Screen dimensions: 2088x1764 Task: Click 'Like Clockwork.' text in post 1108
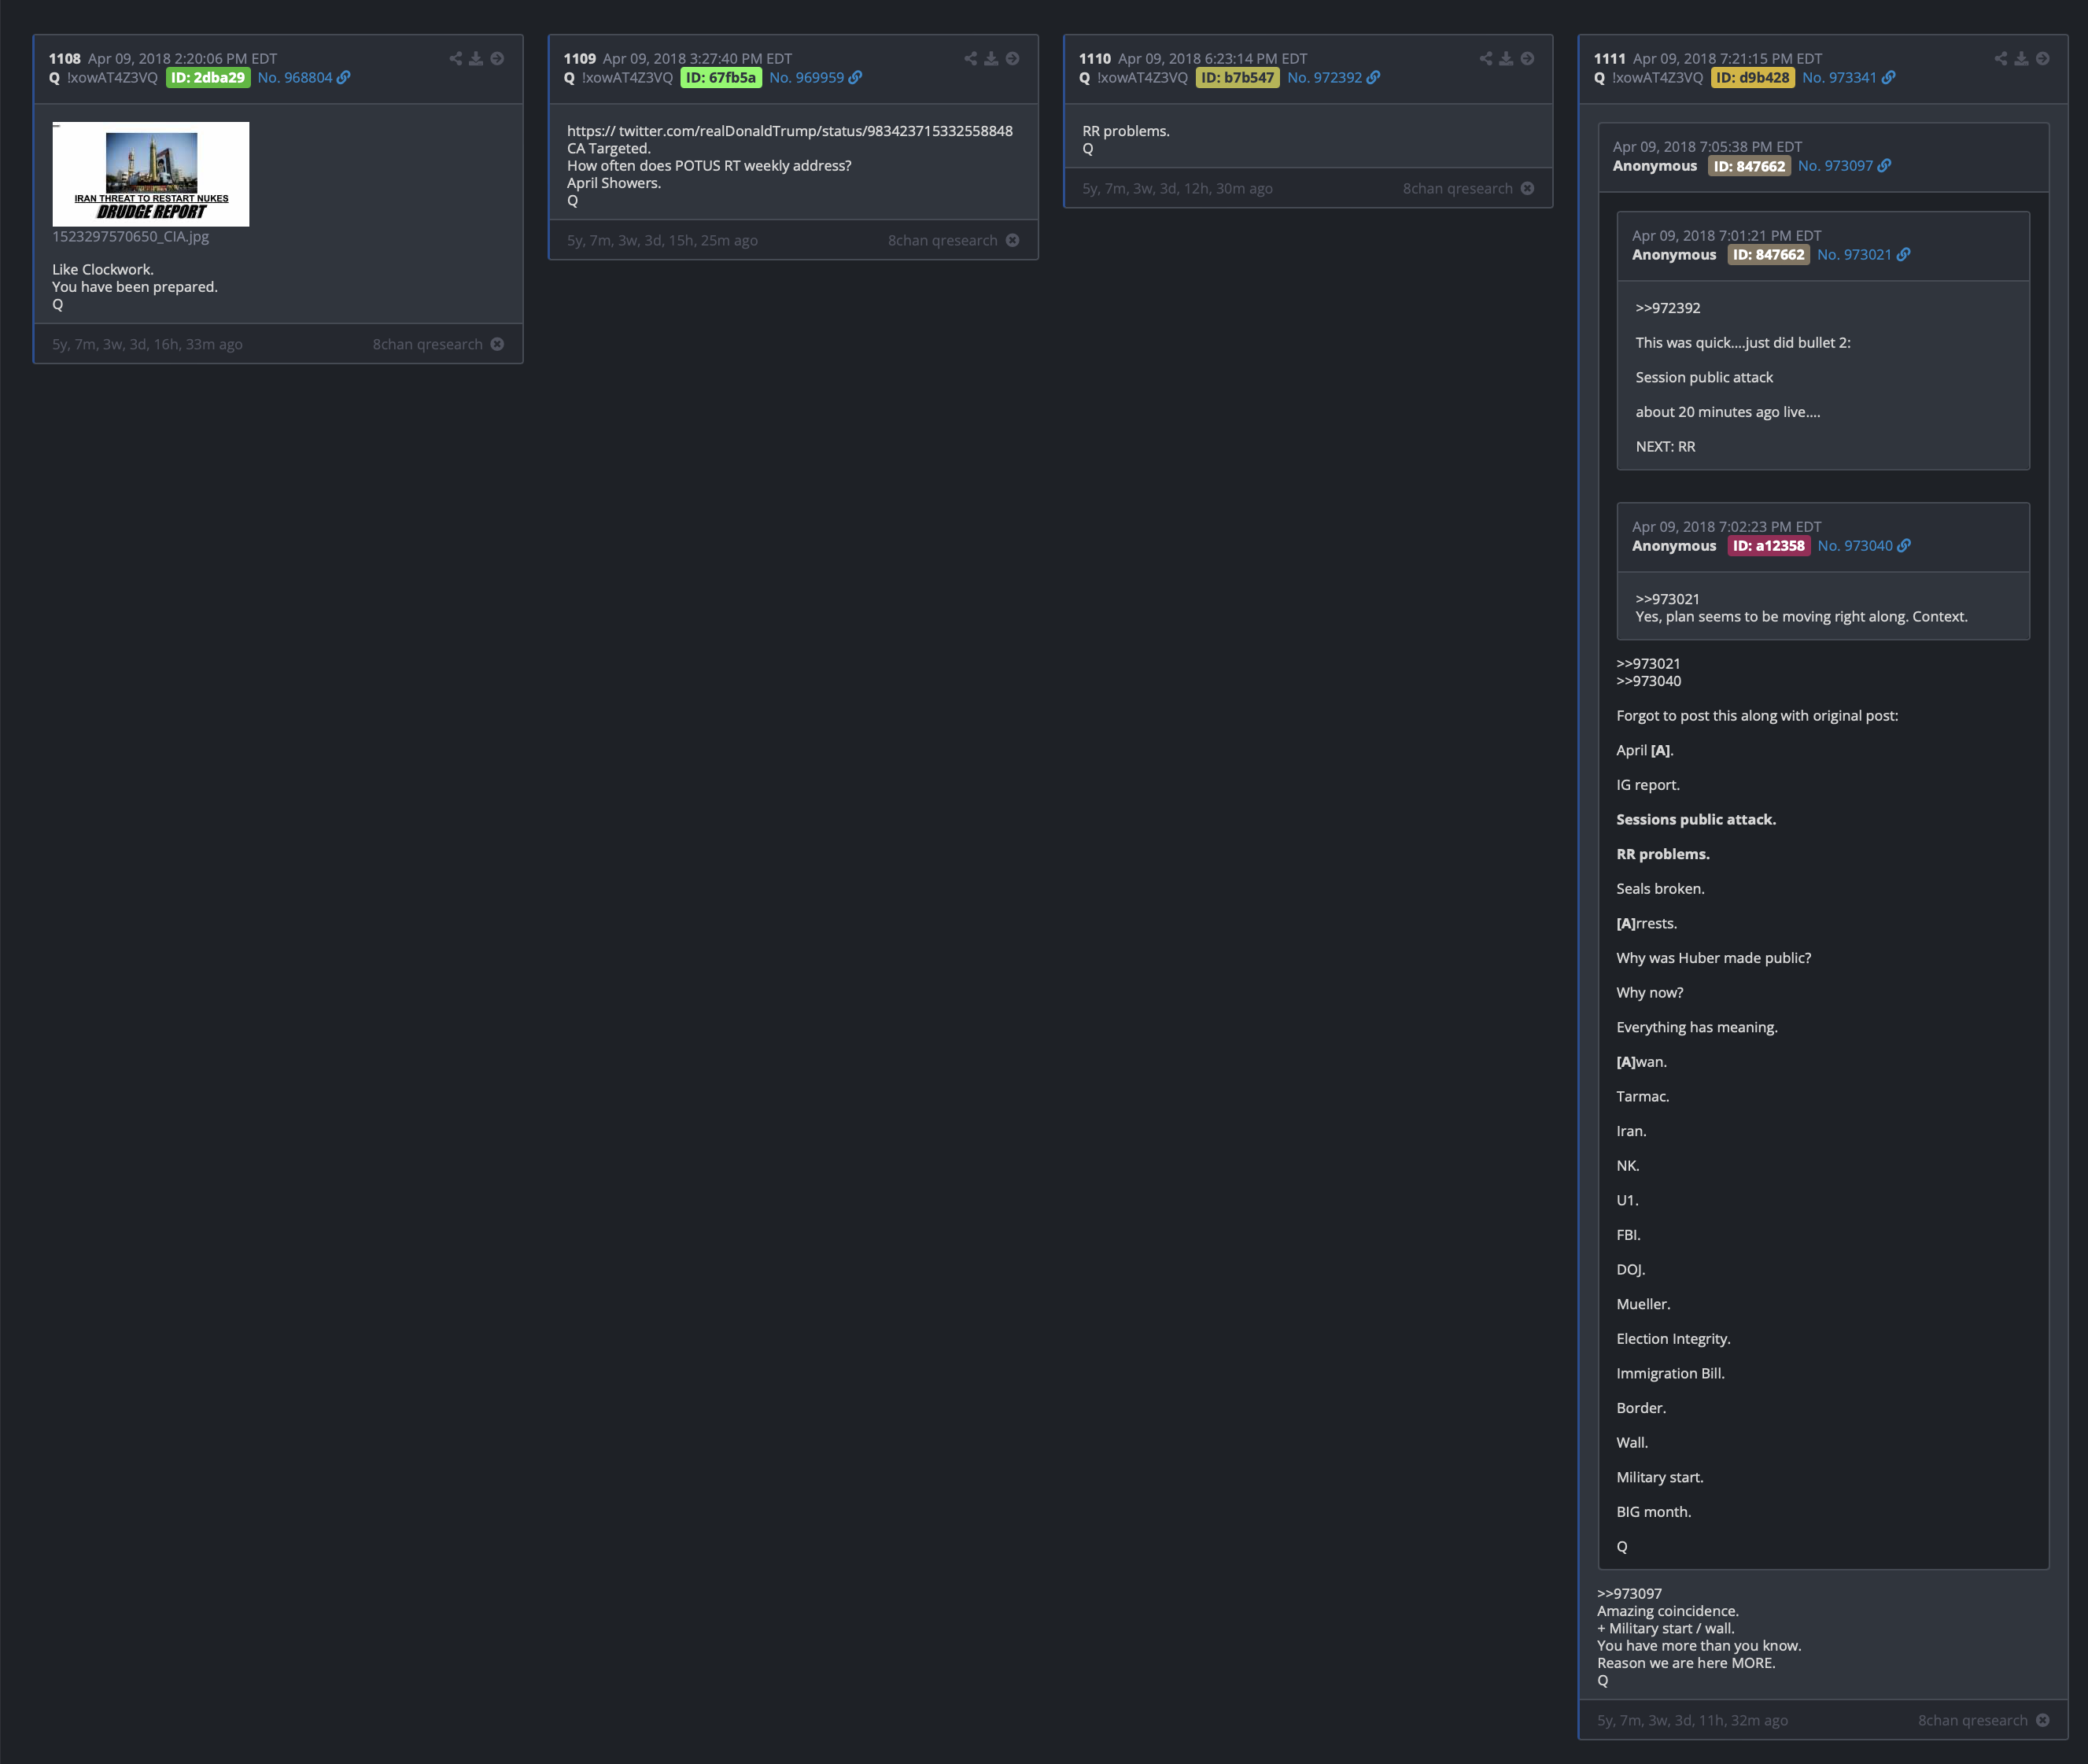(x=103, y=270)
